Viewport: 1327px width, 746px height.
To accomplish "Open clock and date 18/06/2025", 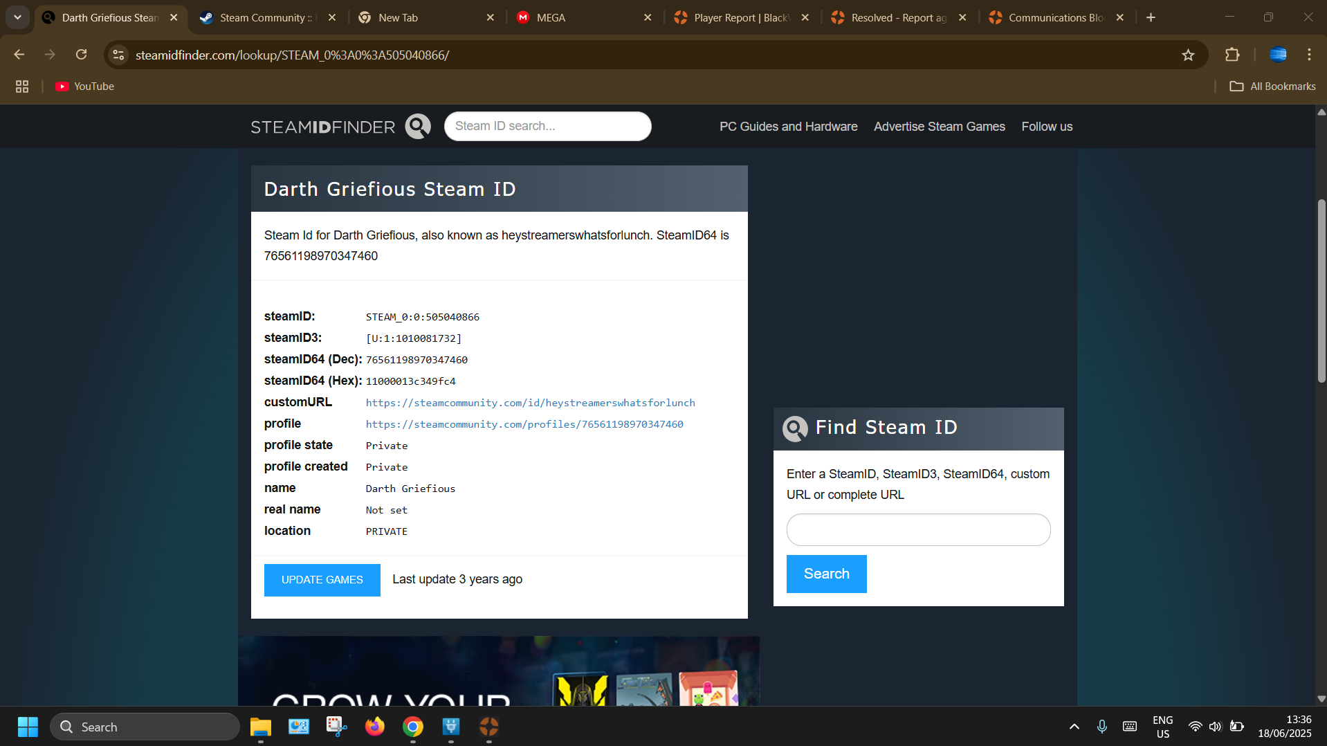I will pyautogui.click(x=1284, y=727).
